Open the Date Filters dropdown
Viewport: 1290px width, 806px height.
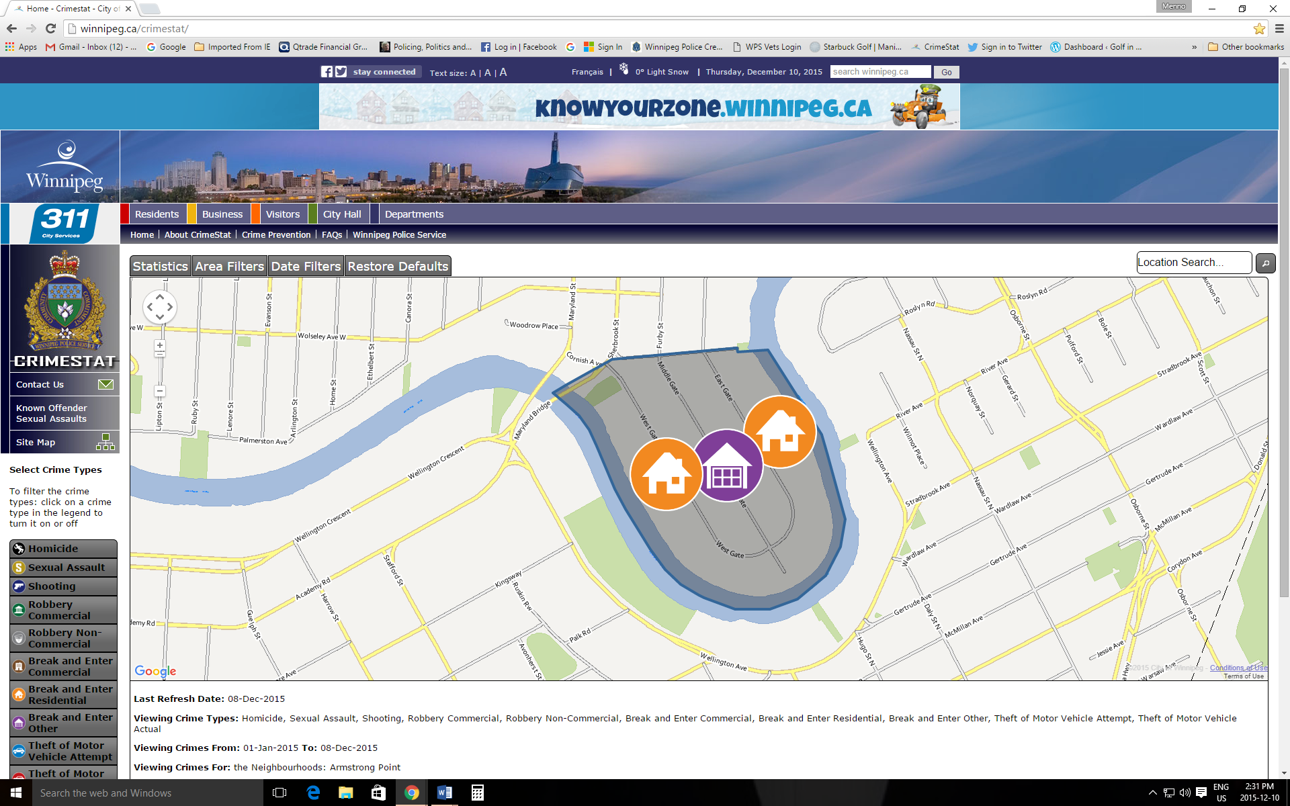[306, 267]
